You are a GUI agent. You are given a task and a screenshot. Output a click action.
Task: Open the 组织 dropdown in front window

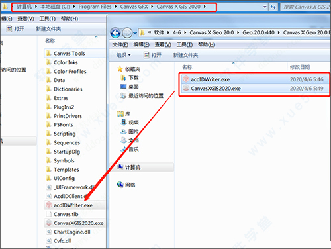click(x=124, y=55)
